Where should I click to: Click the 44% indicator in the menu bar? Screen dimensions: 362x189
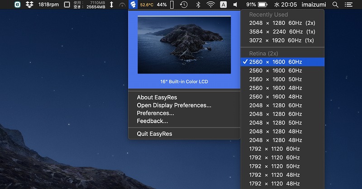(162, 5)
